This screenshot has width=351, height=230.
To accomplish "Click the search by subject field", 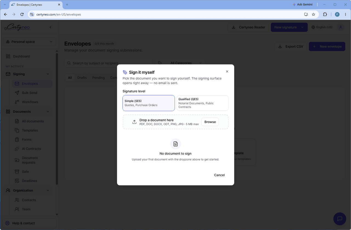I will point(109,63).
